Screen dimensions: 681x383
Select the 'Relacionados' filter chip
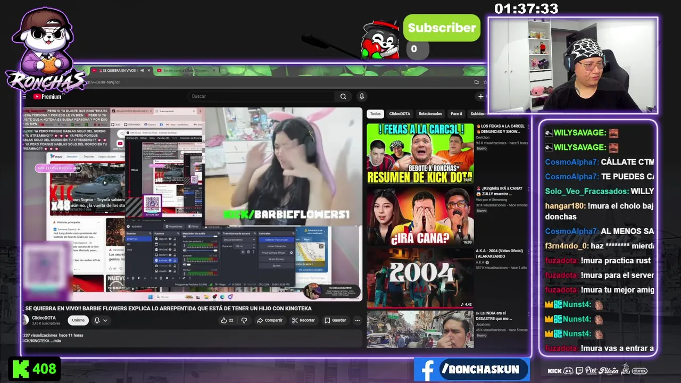click(430, 114)
